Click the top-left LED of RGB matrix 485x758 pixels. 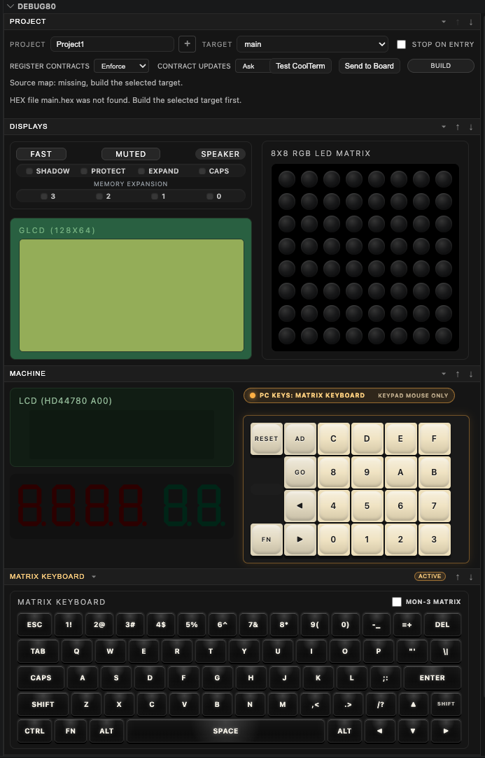point(287,179)
